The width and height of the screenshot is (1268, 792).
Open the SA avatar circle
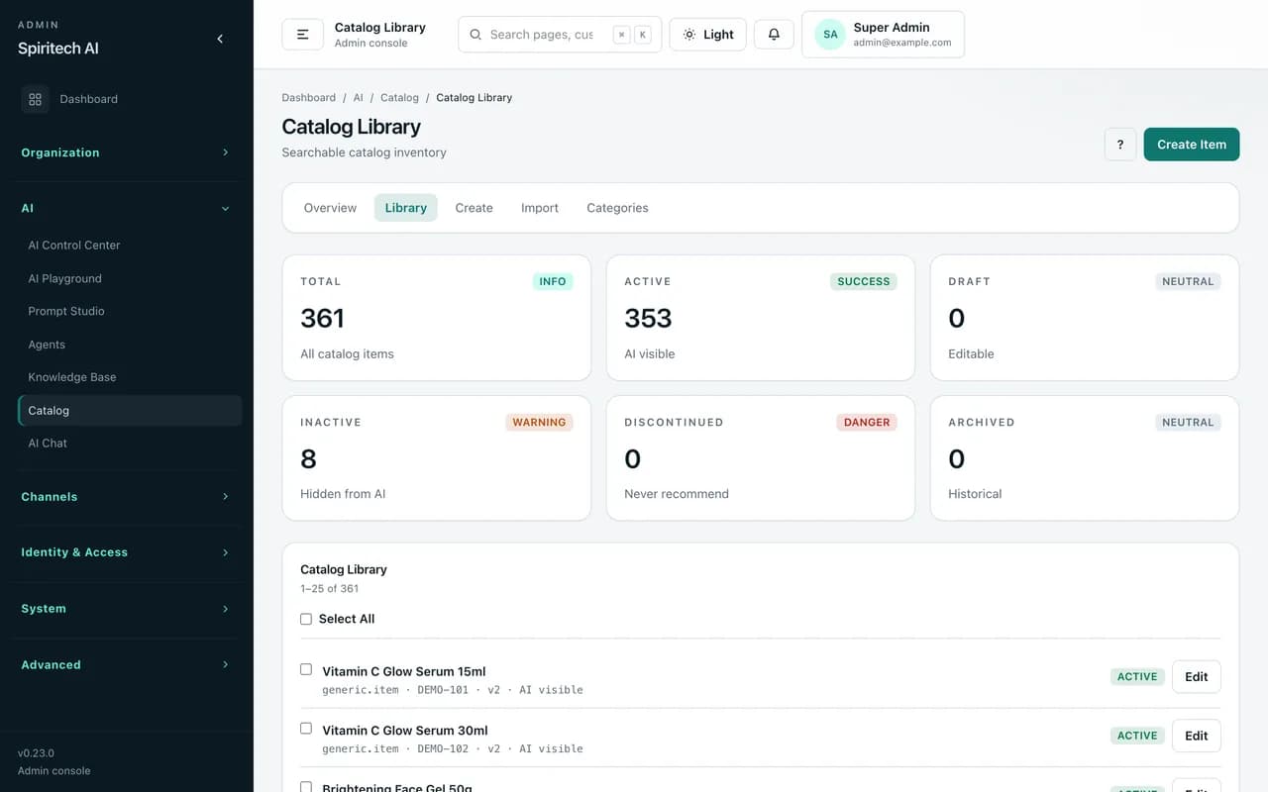830,35
